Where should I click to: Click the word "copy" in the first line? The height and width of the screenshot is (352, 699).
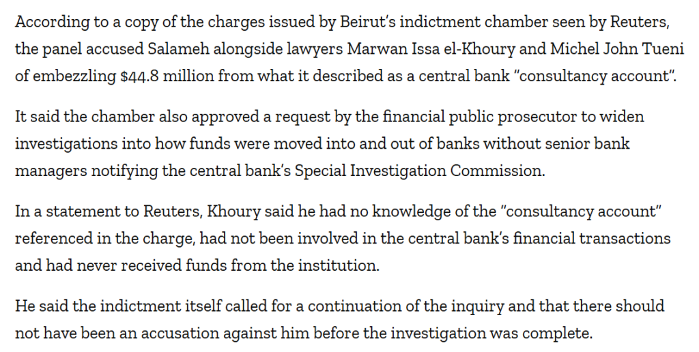[123, 21]
